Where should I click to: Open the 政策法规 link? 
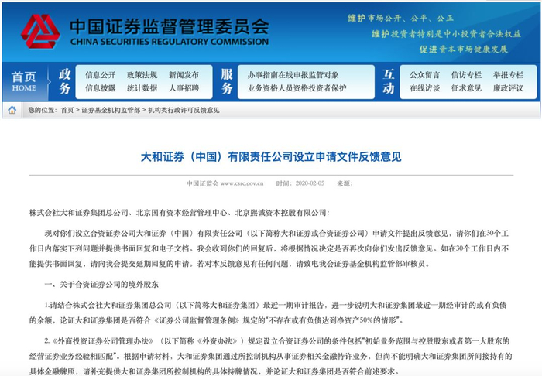tap(142, 75)
